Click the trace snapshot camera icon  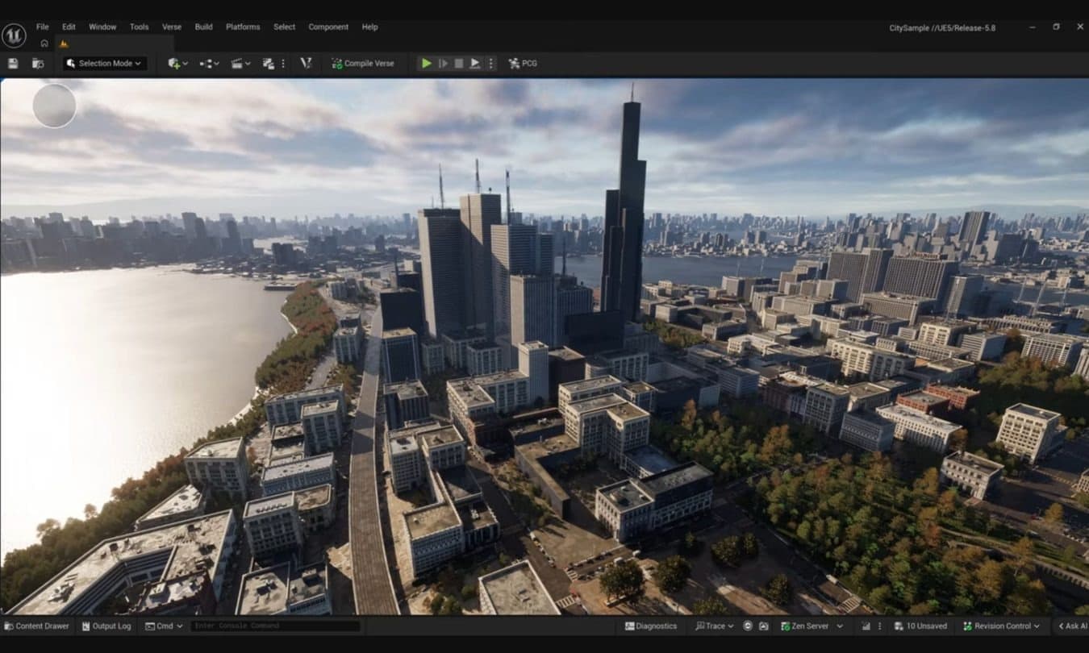[763, 626]
